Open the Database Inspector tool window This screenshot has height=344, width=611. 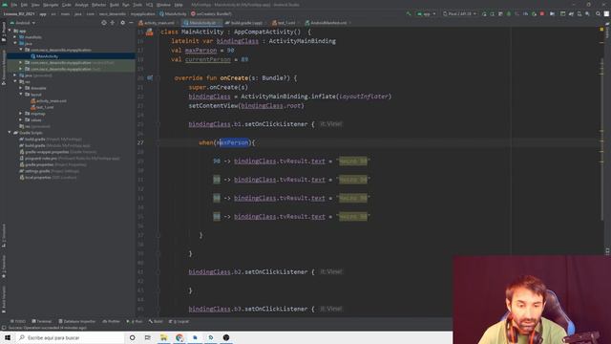click(76, 321)
